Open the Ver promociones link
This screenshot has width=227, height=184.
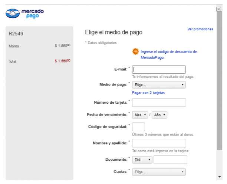[200, 29]
